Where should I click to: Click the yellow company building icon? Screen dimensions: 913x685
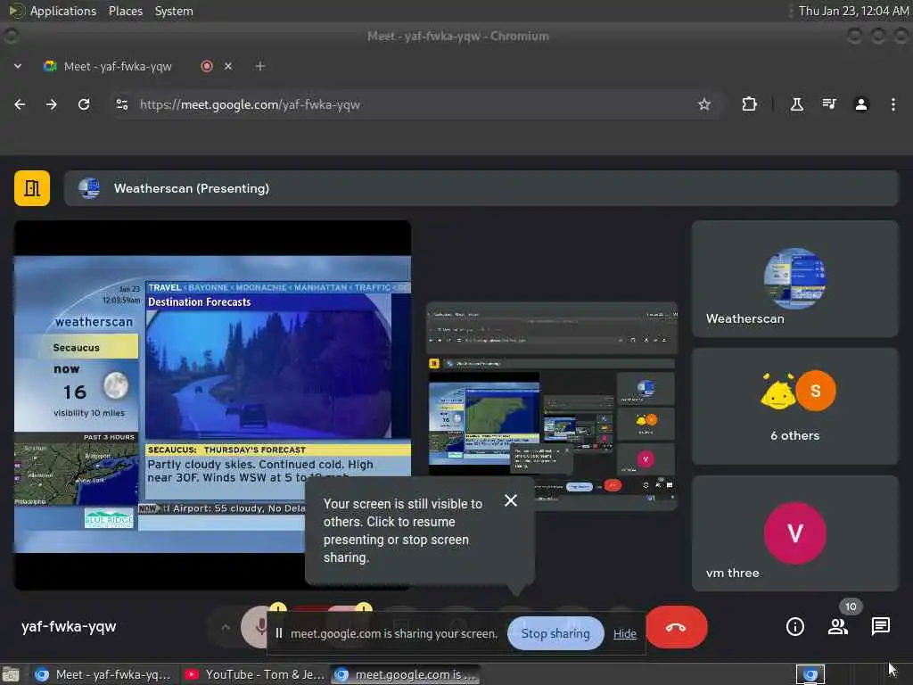pyautogui.click(x=32, y=188)
